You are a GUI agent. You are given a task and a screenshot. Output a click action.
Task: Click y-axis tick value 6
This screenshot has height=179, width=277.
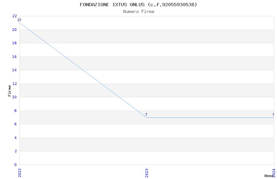[x=16, y=124]
